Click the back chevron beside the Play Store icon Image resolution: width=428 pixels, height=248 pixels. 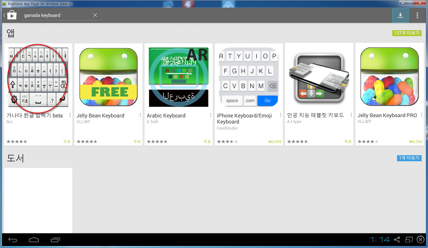coord(4,15)
